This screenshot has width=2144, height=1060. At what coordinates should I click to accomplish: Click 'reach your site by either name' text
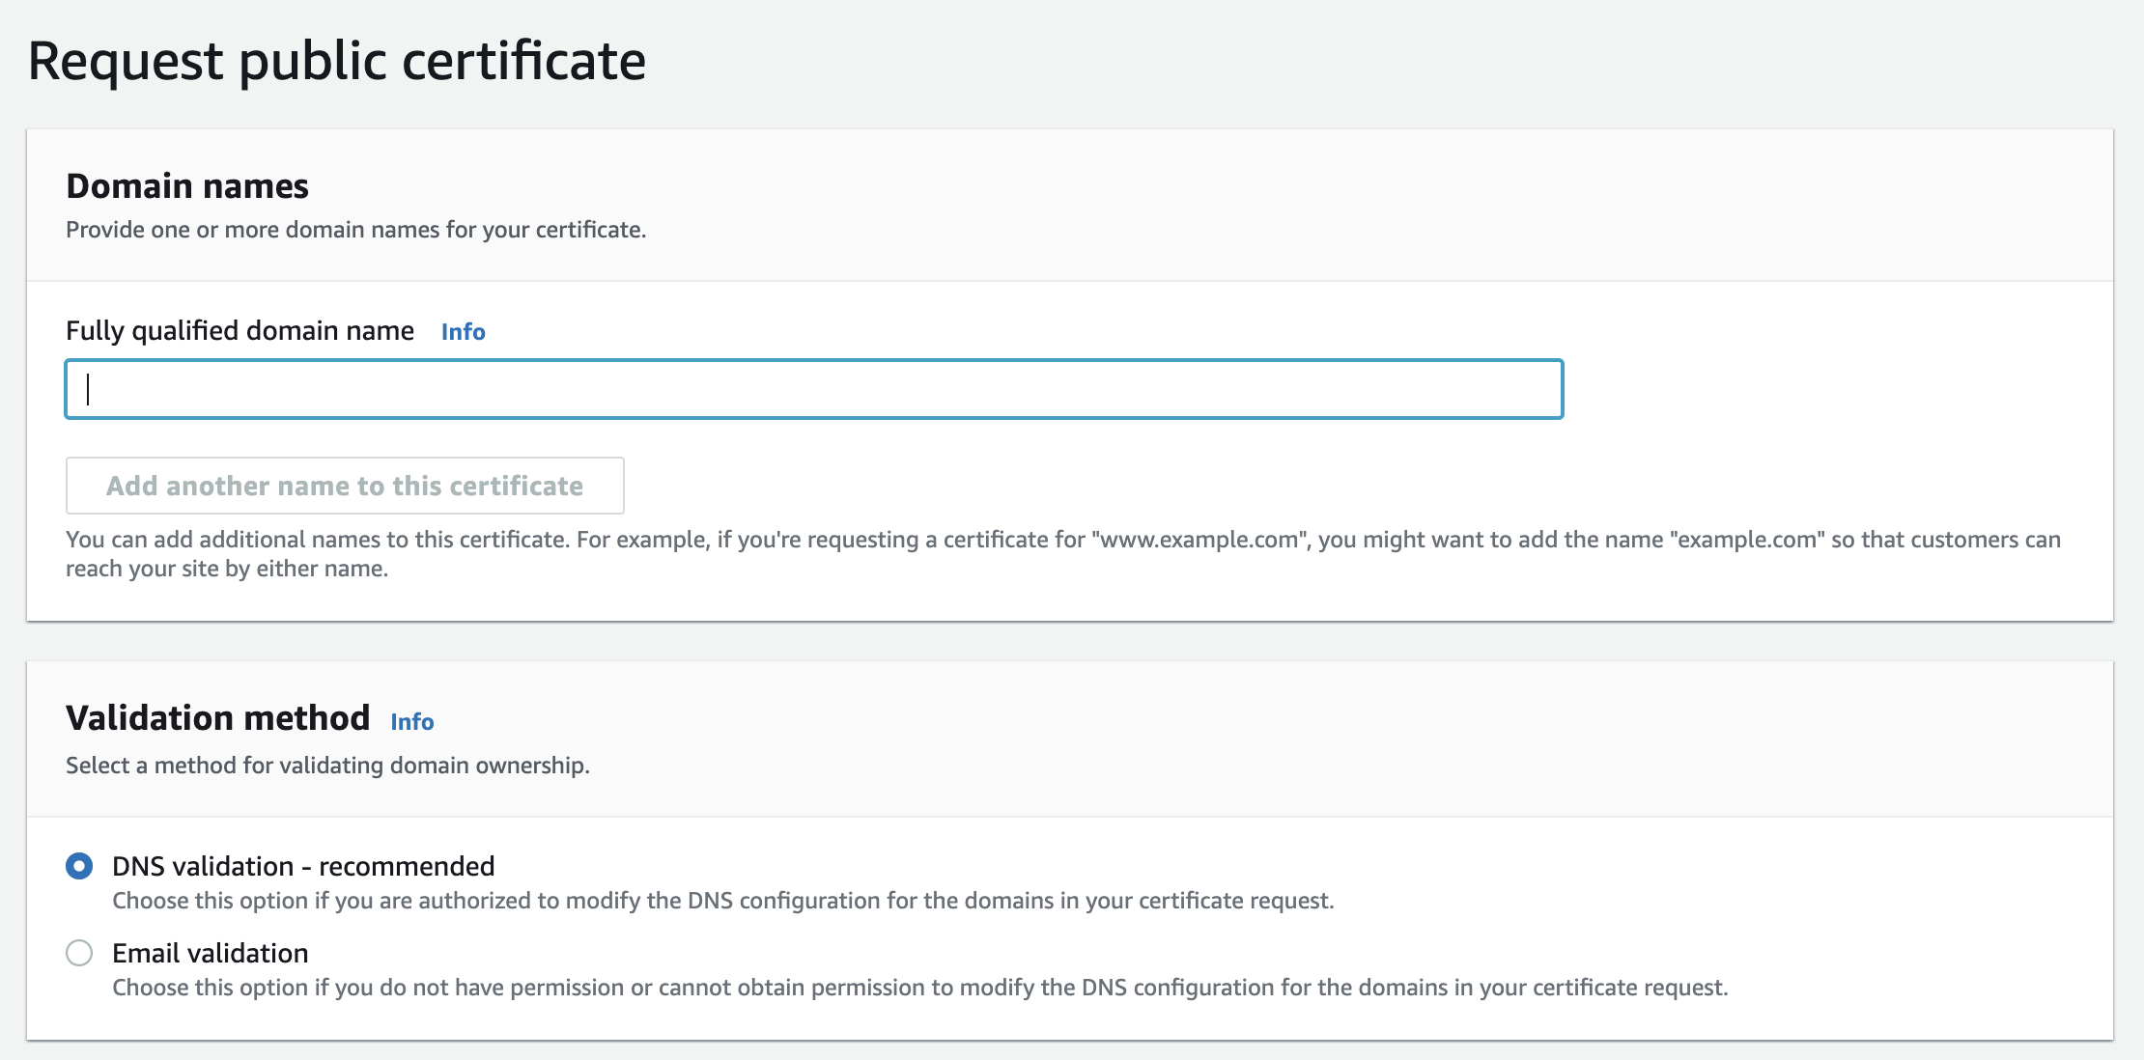pos(226,569)
